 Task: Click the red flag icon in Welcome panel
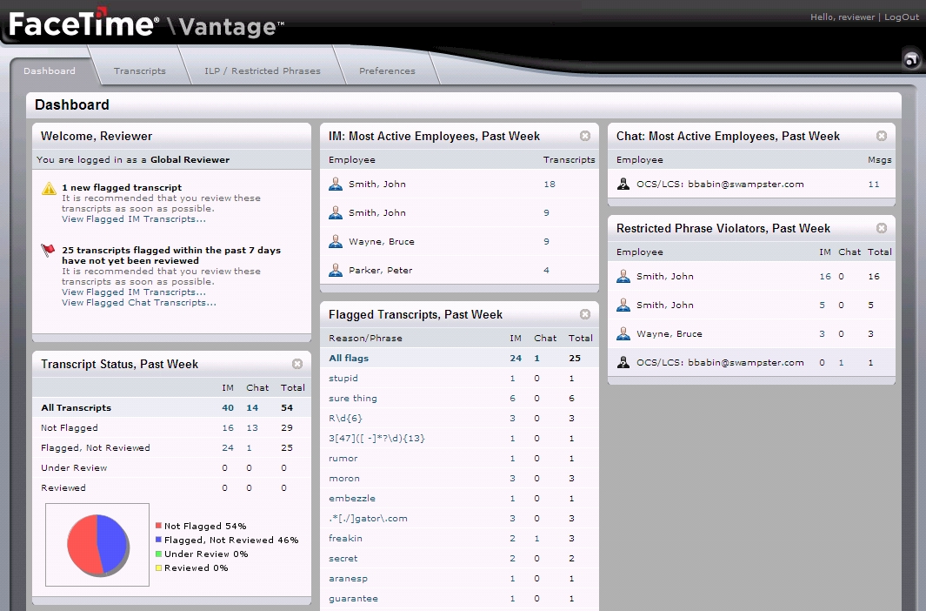(49, 251)
